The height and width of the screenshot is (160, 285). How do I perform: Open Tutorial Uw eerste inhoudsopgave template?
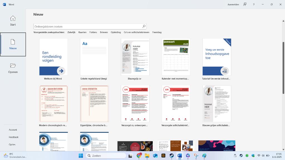tap(217, 57)
